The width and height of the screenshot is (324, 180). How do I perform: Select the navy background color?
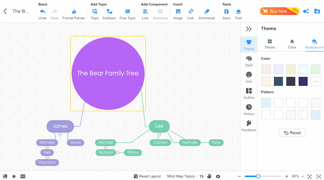pyautogui.click(x=303, y=82)
